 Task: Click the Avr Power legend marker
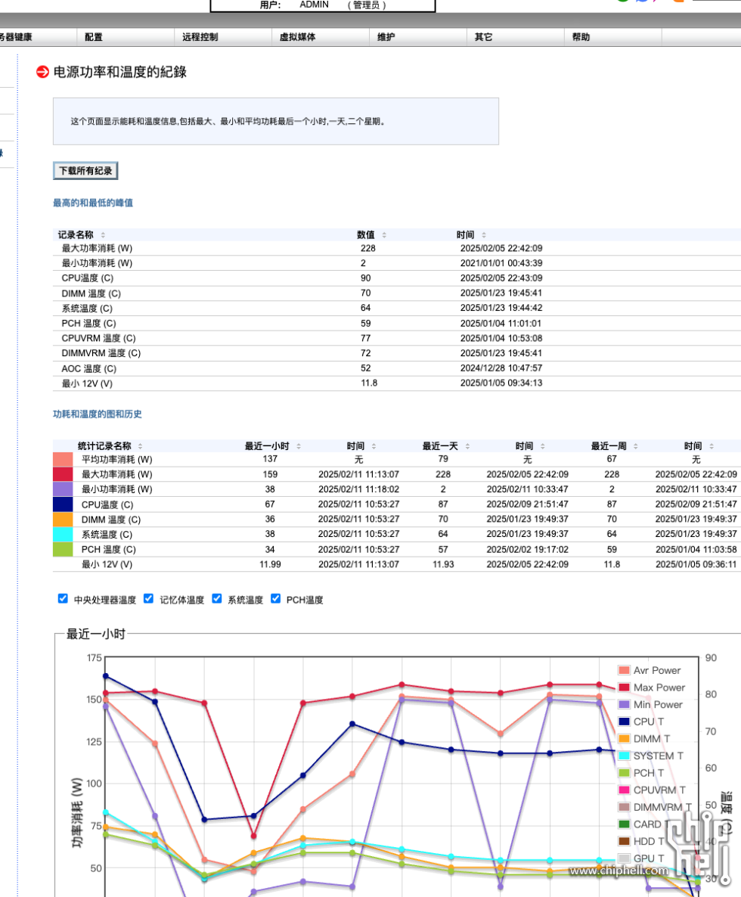(x=624, y=670)
